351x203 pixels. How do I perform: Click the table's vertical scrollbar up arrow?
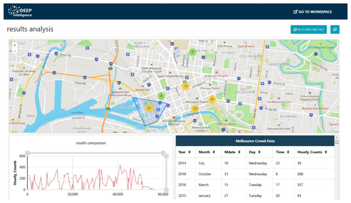tap(337, 137)
